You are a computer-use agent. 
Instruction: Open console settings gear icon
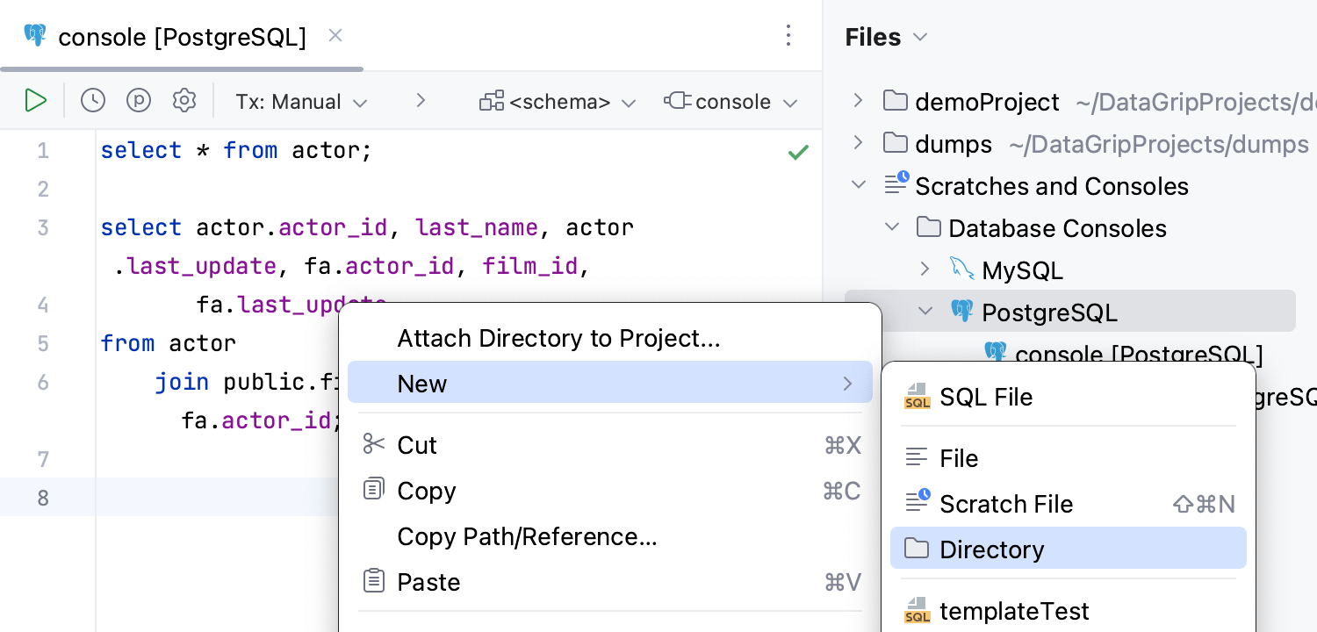(184, 101)
